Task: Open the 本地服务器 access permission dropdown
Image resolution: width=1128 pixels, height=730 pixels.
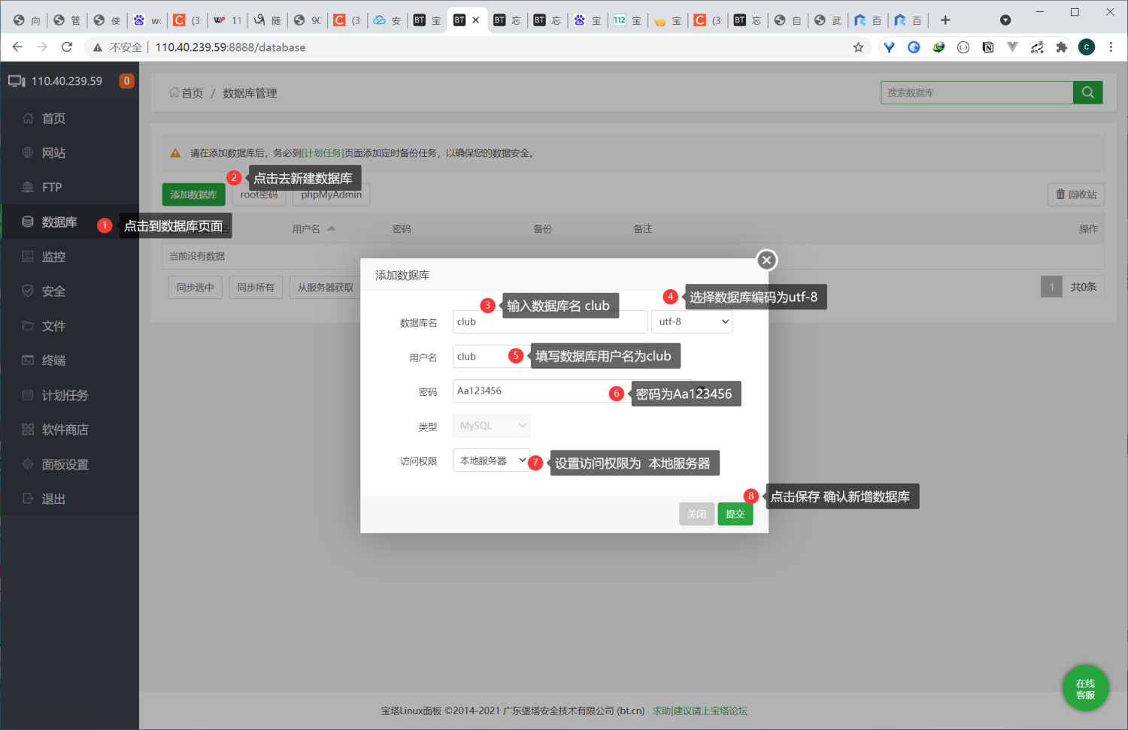Action: [x=491, y=460]
